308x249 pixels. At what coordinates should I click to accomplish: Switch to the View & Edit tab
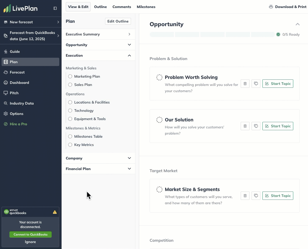click(x=78, y=7)
